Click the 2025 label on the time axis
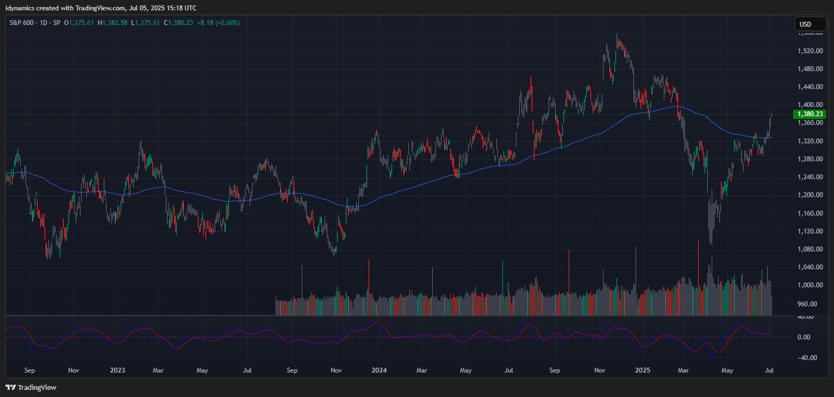This screenshot has width=834, height=397. point(642,370)
